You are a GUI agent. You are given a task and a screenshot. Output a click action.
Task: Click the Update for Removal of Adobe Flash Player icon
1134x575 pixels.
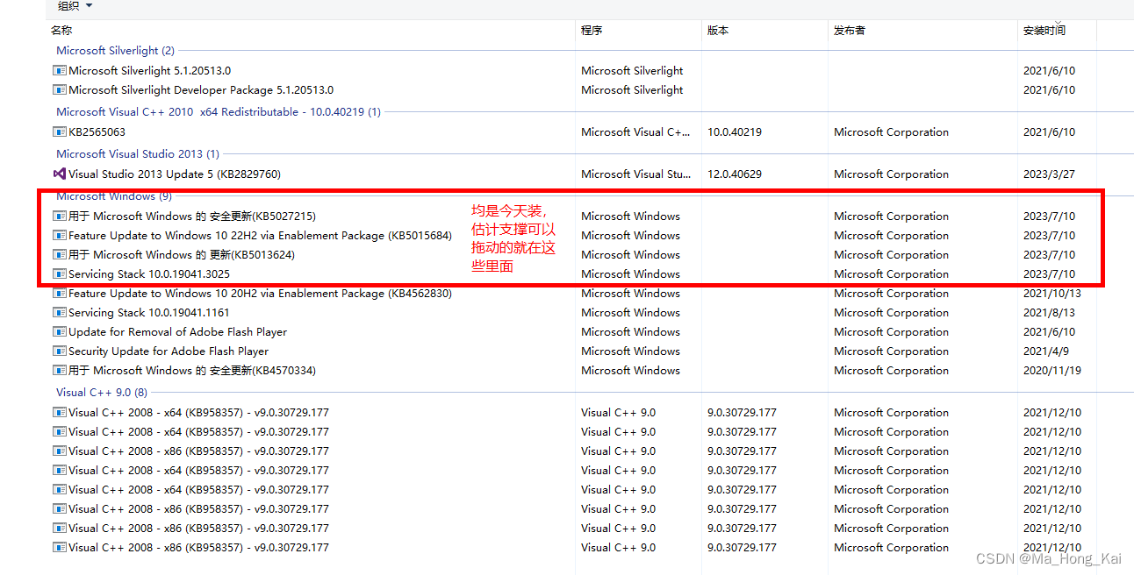(60, 332)
